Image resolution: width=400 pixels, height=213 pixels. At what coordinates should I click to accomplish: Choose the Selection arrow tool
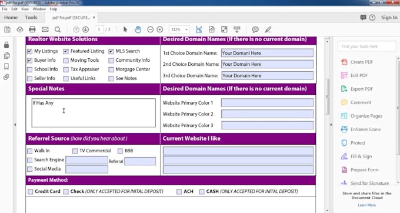[x=125, y=29]
